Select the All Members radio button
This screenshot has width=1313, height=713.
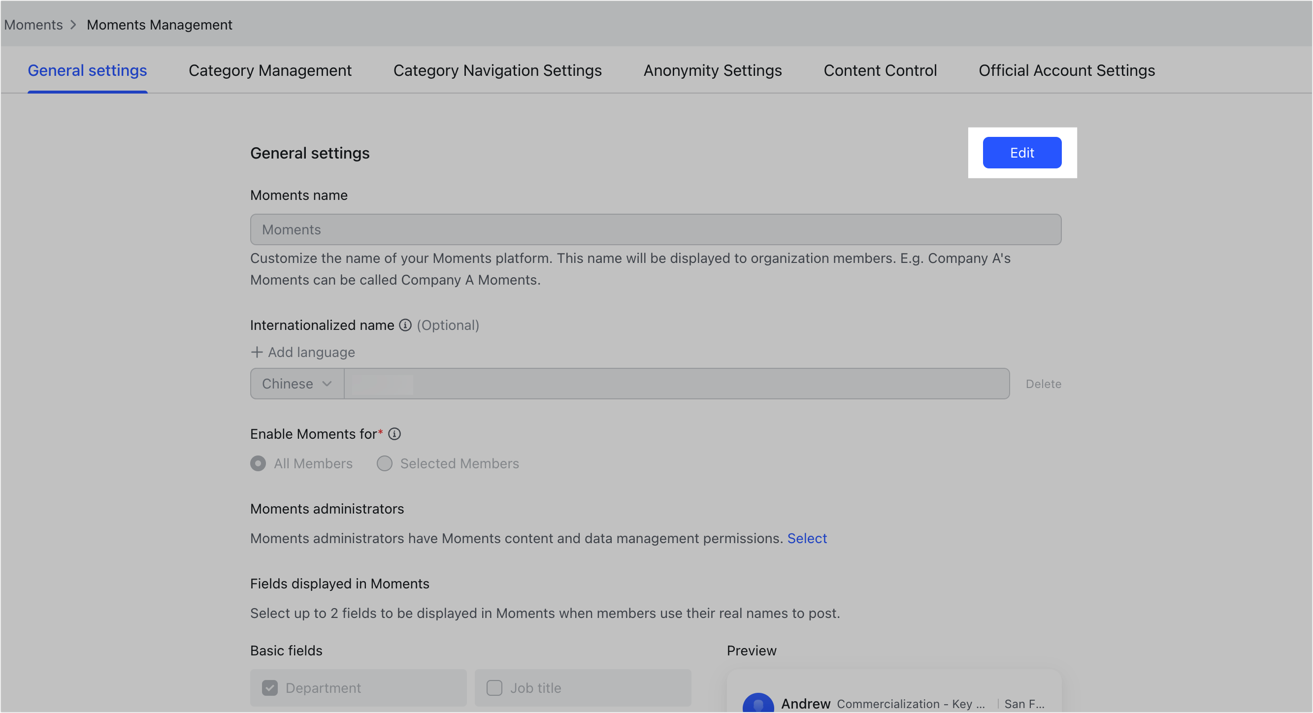tap(258, 463)
